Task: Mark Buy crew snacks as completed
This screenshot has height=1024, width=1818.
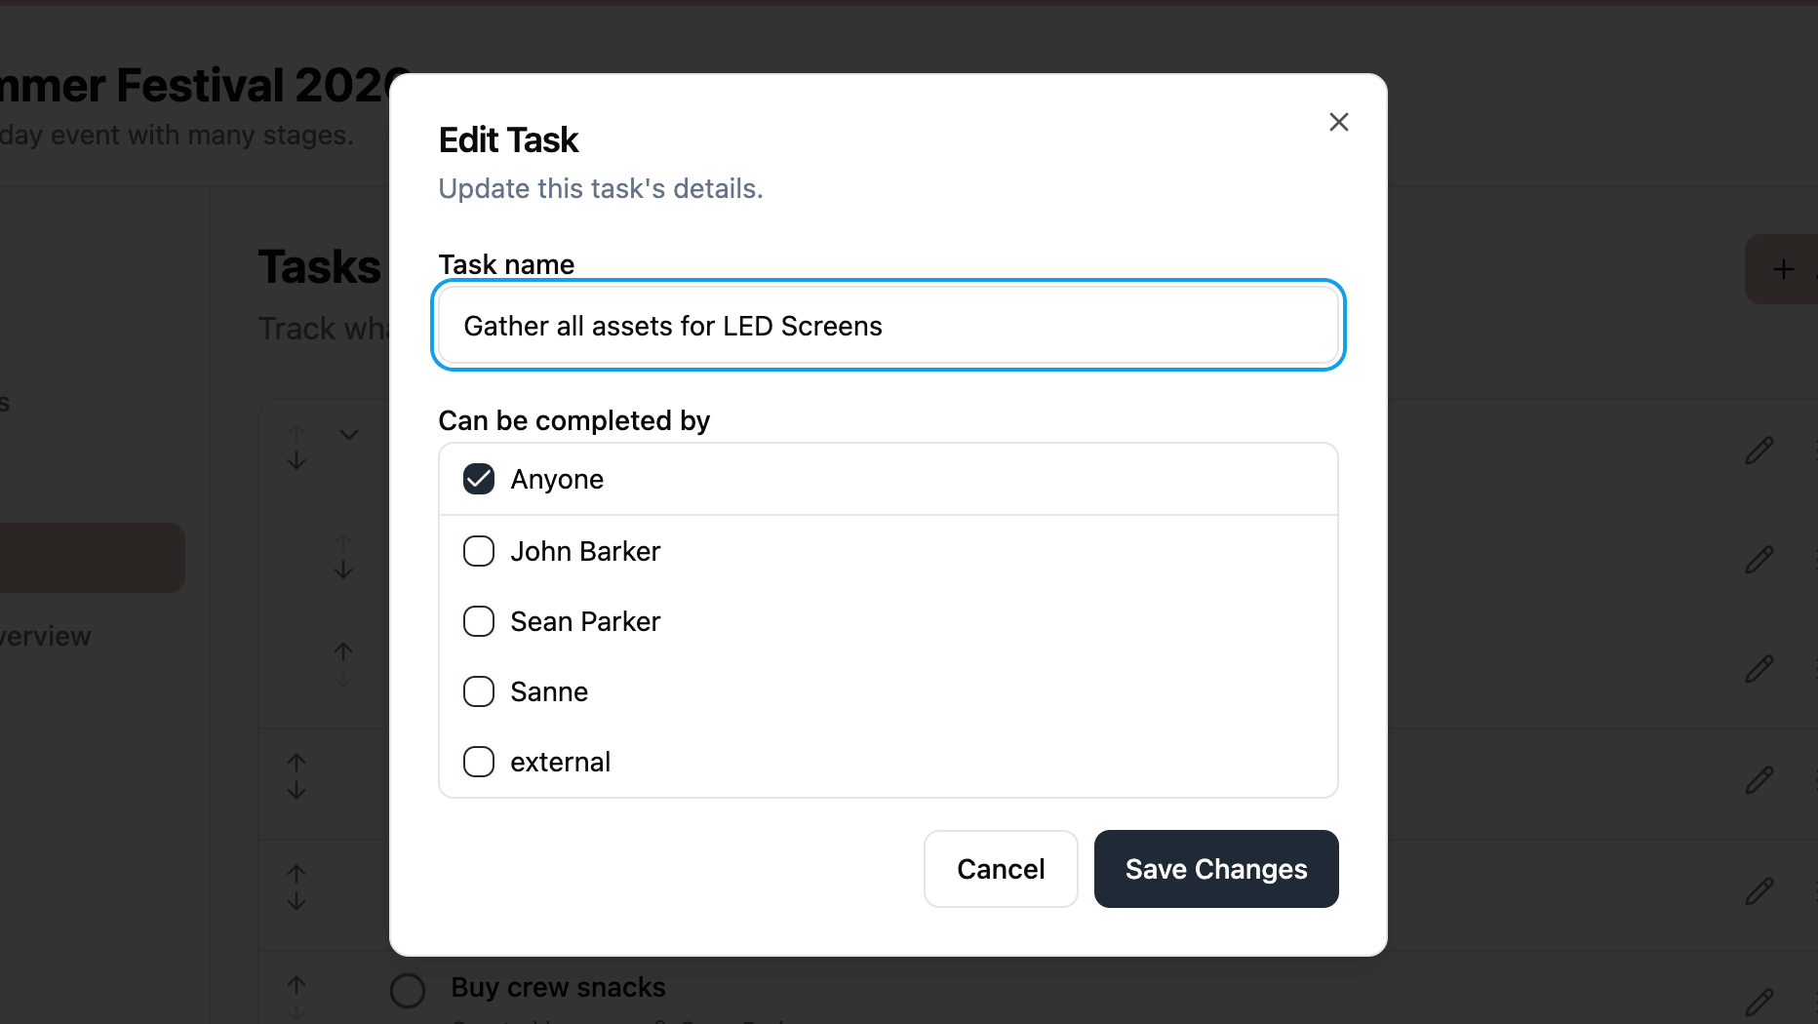Action: tap(407, 990)
